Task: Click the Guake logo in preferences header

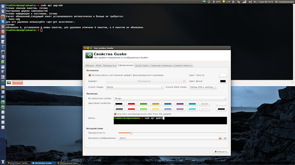Action: 89,55
